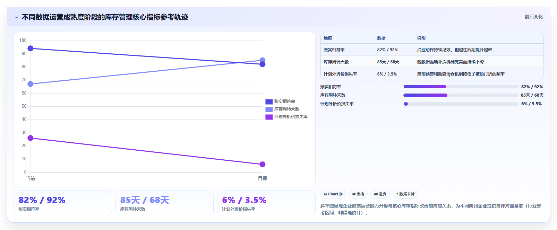
Task: Click the 库存周转天数 data point at 当前
Action: click(x=31, y=84)
